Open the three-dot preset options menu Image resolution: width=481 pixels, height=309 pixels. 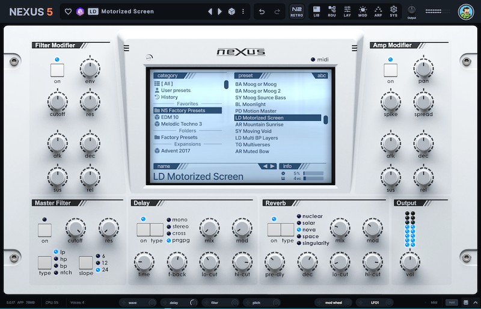click(x=243, y=11)
